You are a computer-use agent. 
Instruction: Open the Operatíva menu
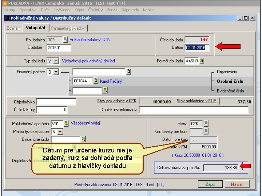(28, 10)
